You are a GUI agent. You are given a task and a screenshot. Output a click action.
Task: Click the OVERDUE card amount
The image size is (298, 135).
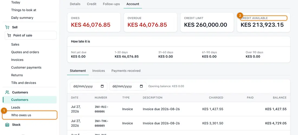[147, 25]
